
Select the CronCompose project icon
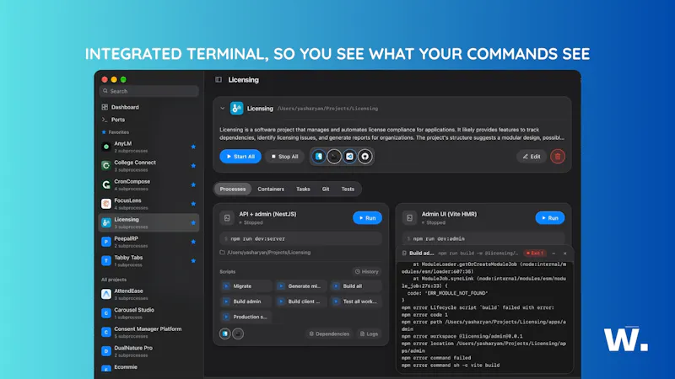click(106, 184)
